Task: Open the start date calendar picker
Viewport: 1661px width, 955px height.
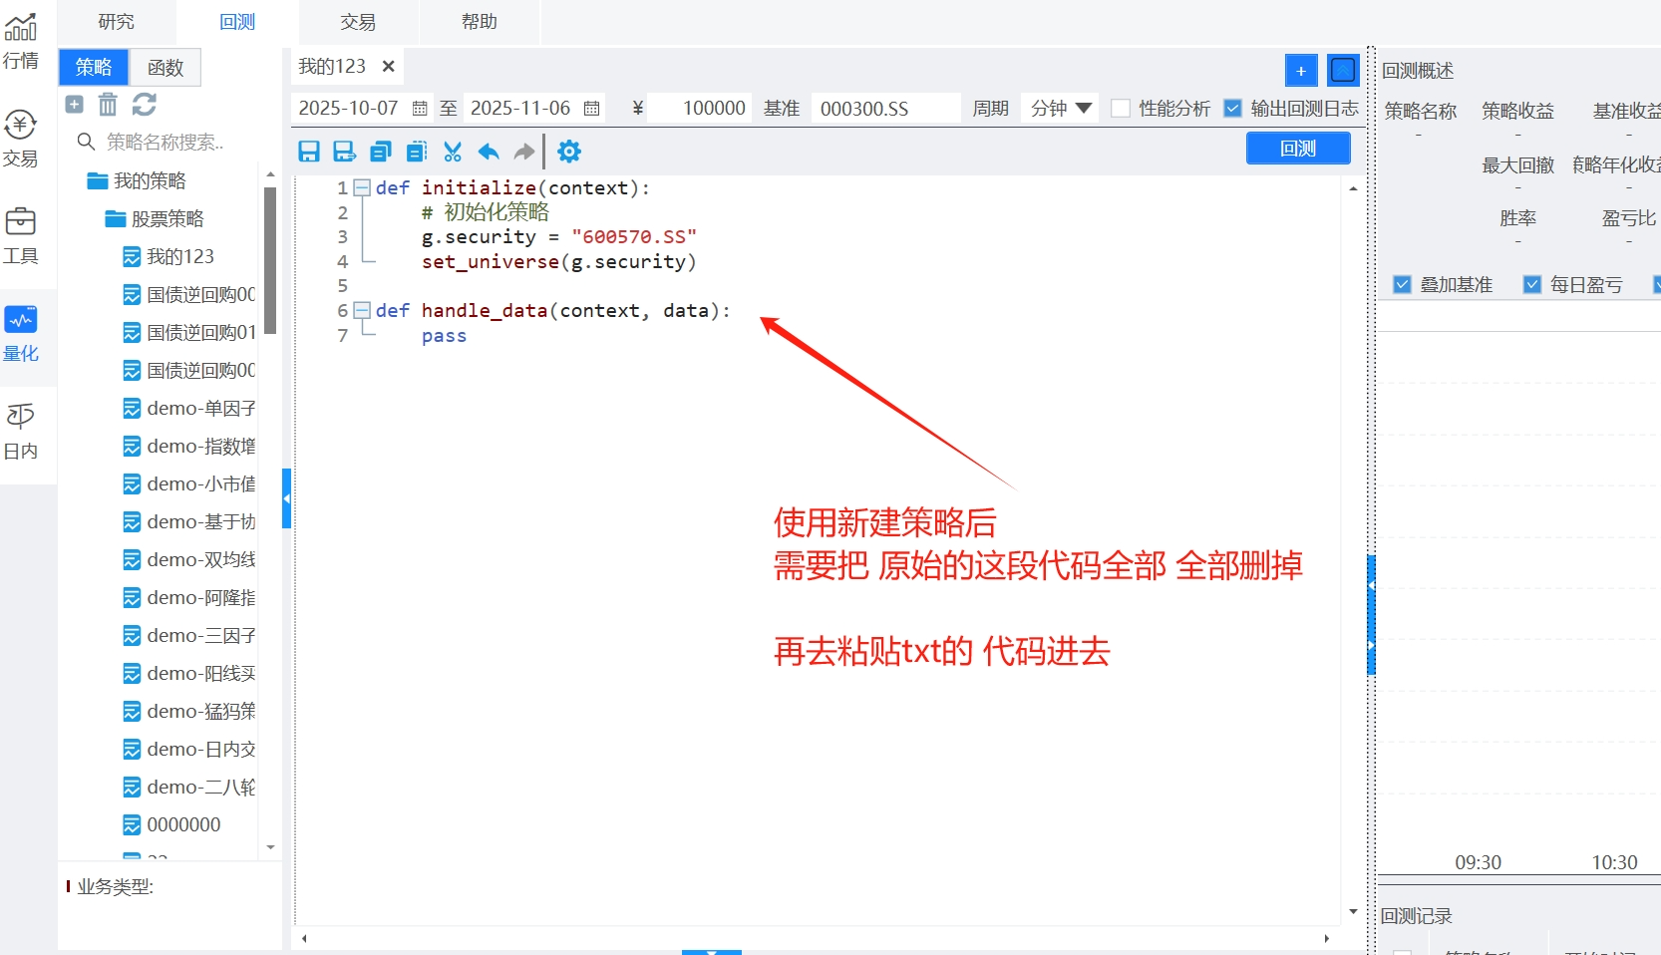Action: (x=420, y=109)
